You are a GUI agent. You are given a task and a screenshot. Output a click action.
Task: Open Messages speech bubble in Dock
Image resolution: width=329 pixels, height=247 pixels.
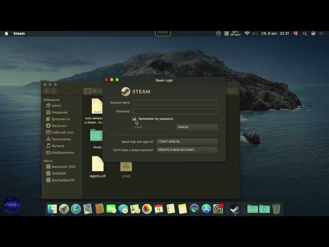(x=123, y=209)
